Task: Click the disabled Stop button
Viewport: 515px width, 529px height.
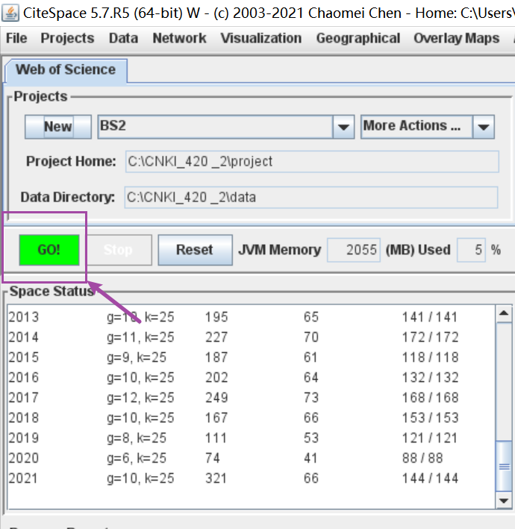Action: point(119,250)
